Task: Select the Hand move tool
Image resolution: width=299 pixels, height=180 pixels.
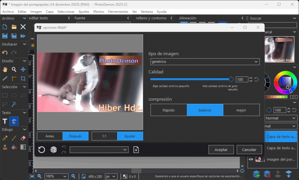Action: [5, 69]
